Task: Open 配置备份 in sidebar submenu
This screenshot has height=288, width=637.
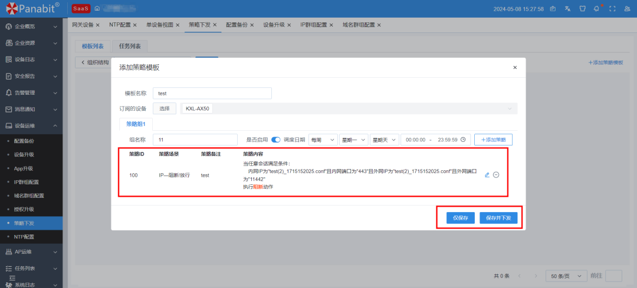Action: click(x=24, y=141)
